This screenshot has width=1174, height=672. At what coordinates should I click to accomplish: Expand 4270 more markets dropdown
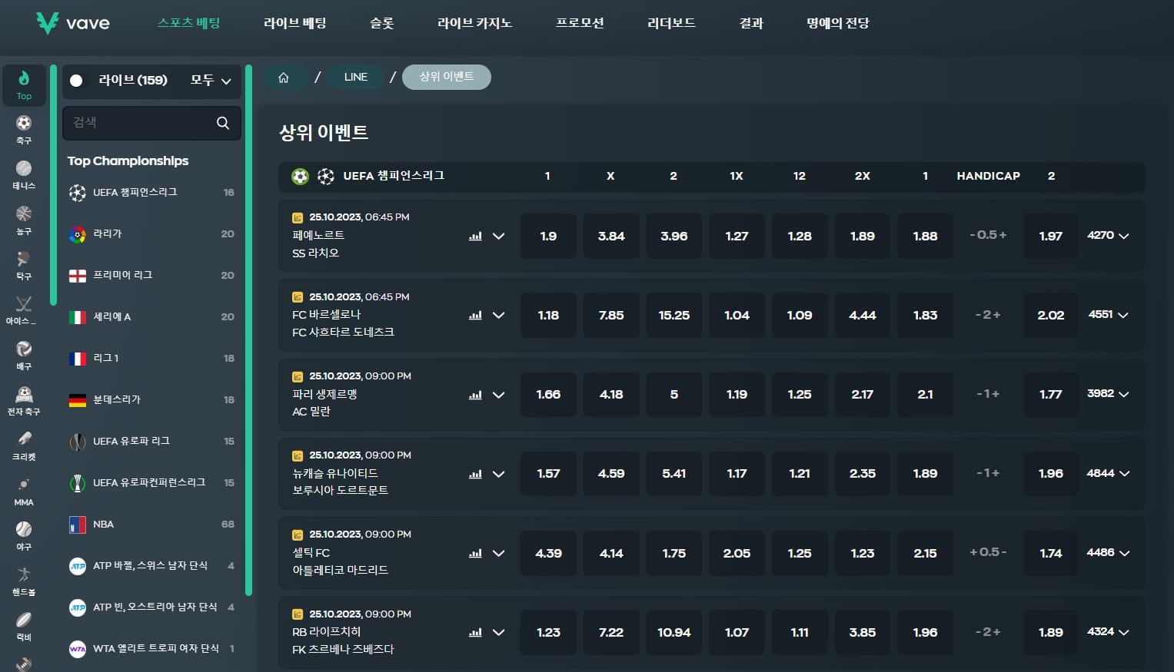click(x=1108, y=236)
